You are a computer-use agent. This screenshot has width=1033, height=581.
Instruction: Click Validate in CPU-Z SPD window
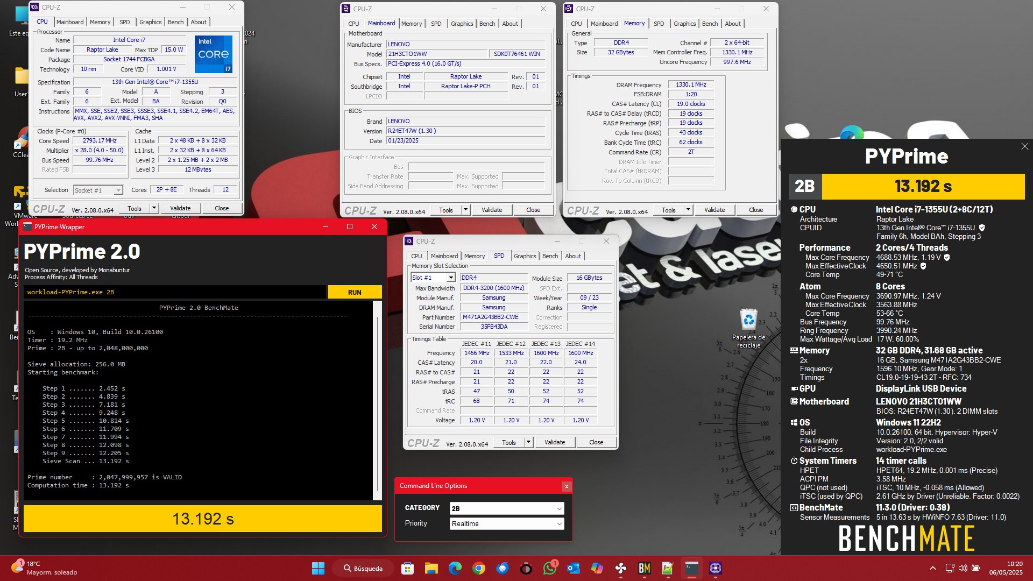coord(555,442)
